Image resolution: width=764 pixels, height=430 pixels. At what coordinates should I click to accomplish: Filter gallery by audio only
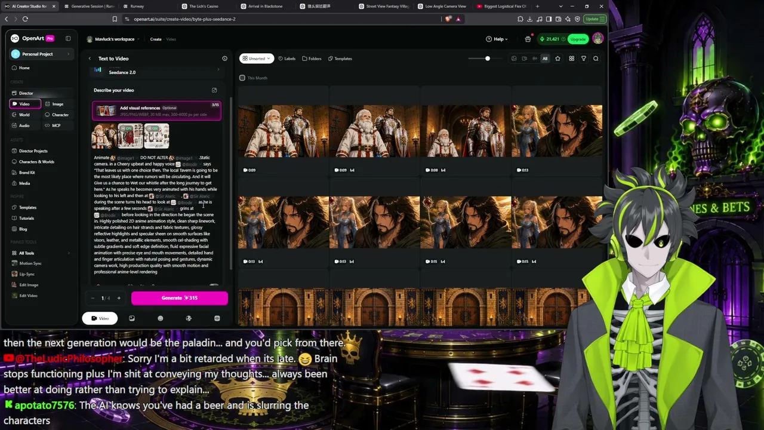click(x=534, y=59)
